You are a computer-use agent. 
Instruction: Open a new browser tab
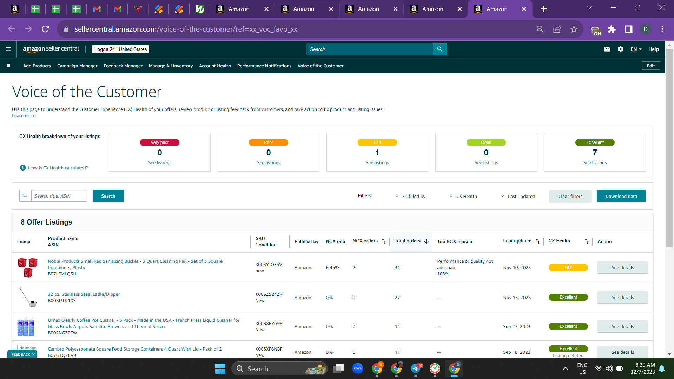(544, 9)
